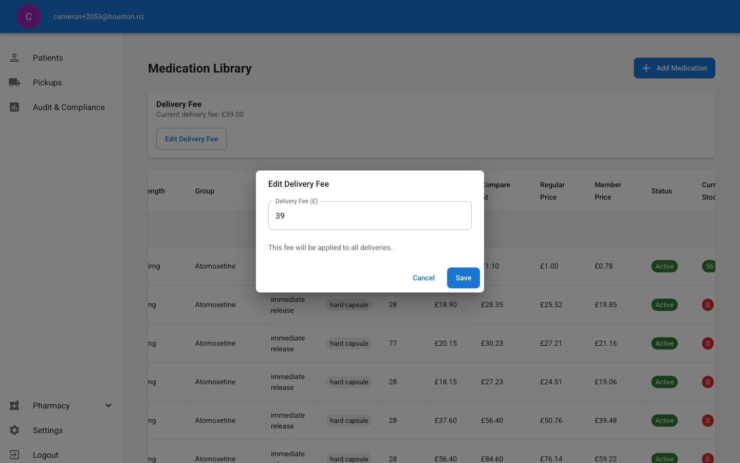
Task: Click the Pickups truck icon
Action: click(x=14, y=82)
